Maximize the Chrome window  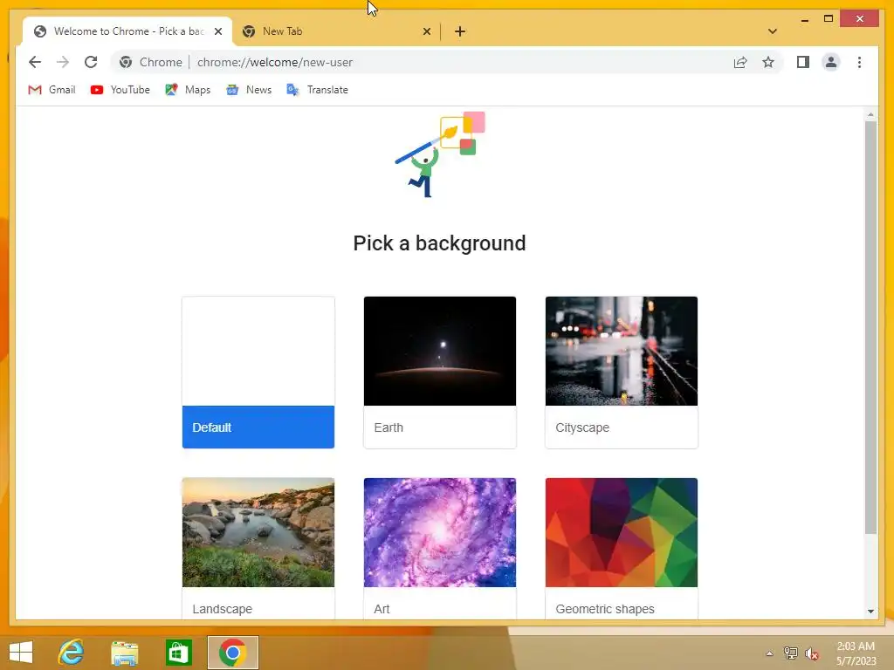(829, 19)
